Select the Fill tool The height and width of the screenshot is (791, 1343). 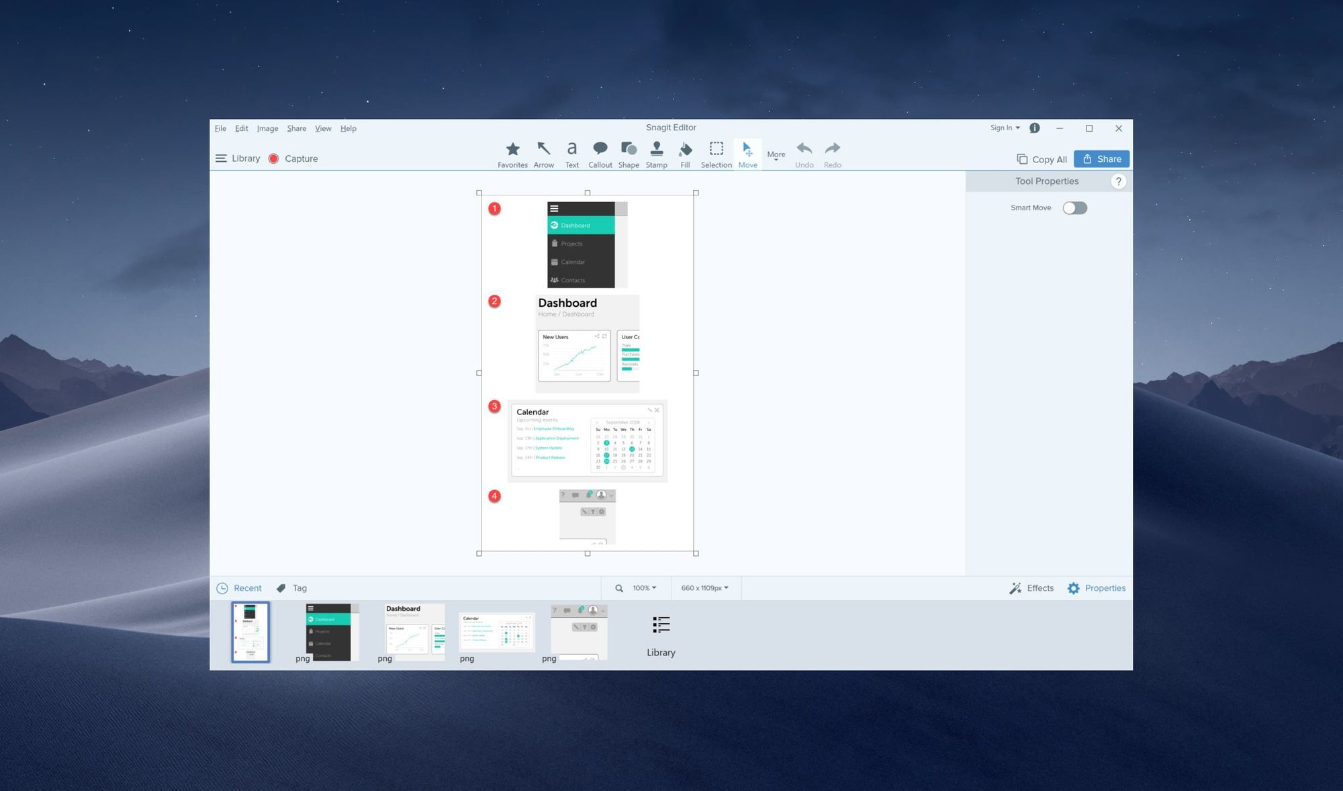685,152
